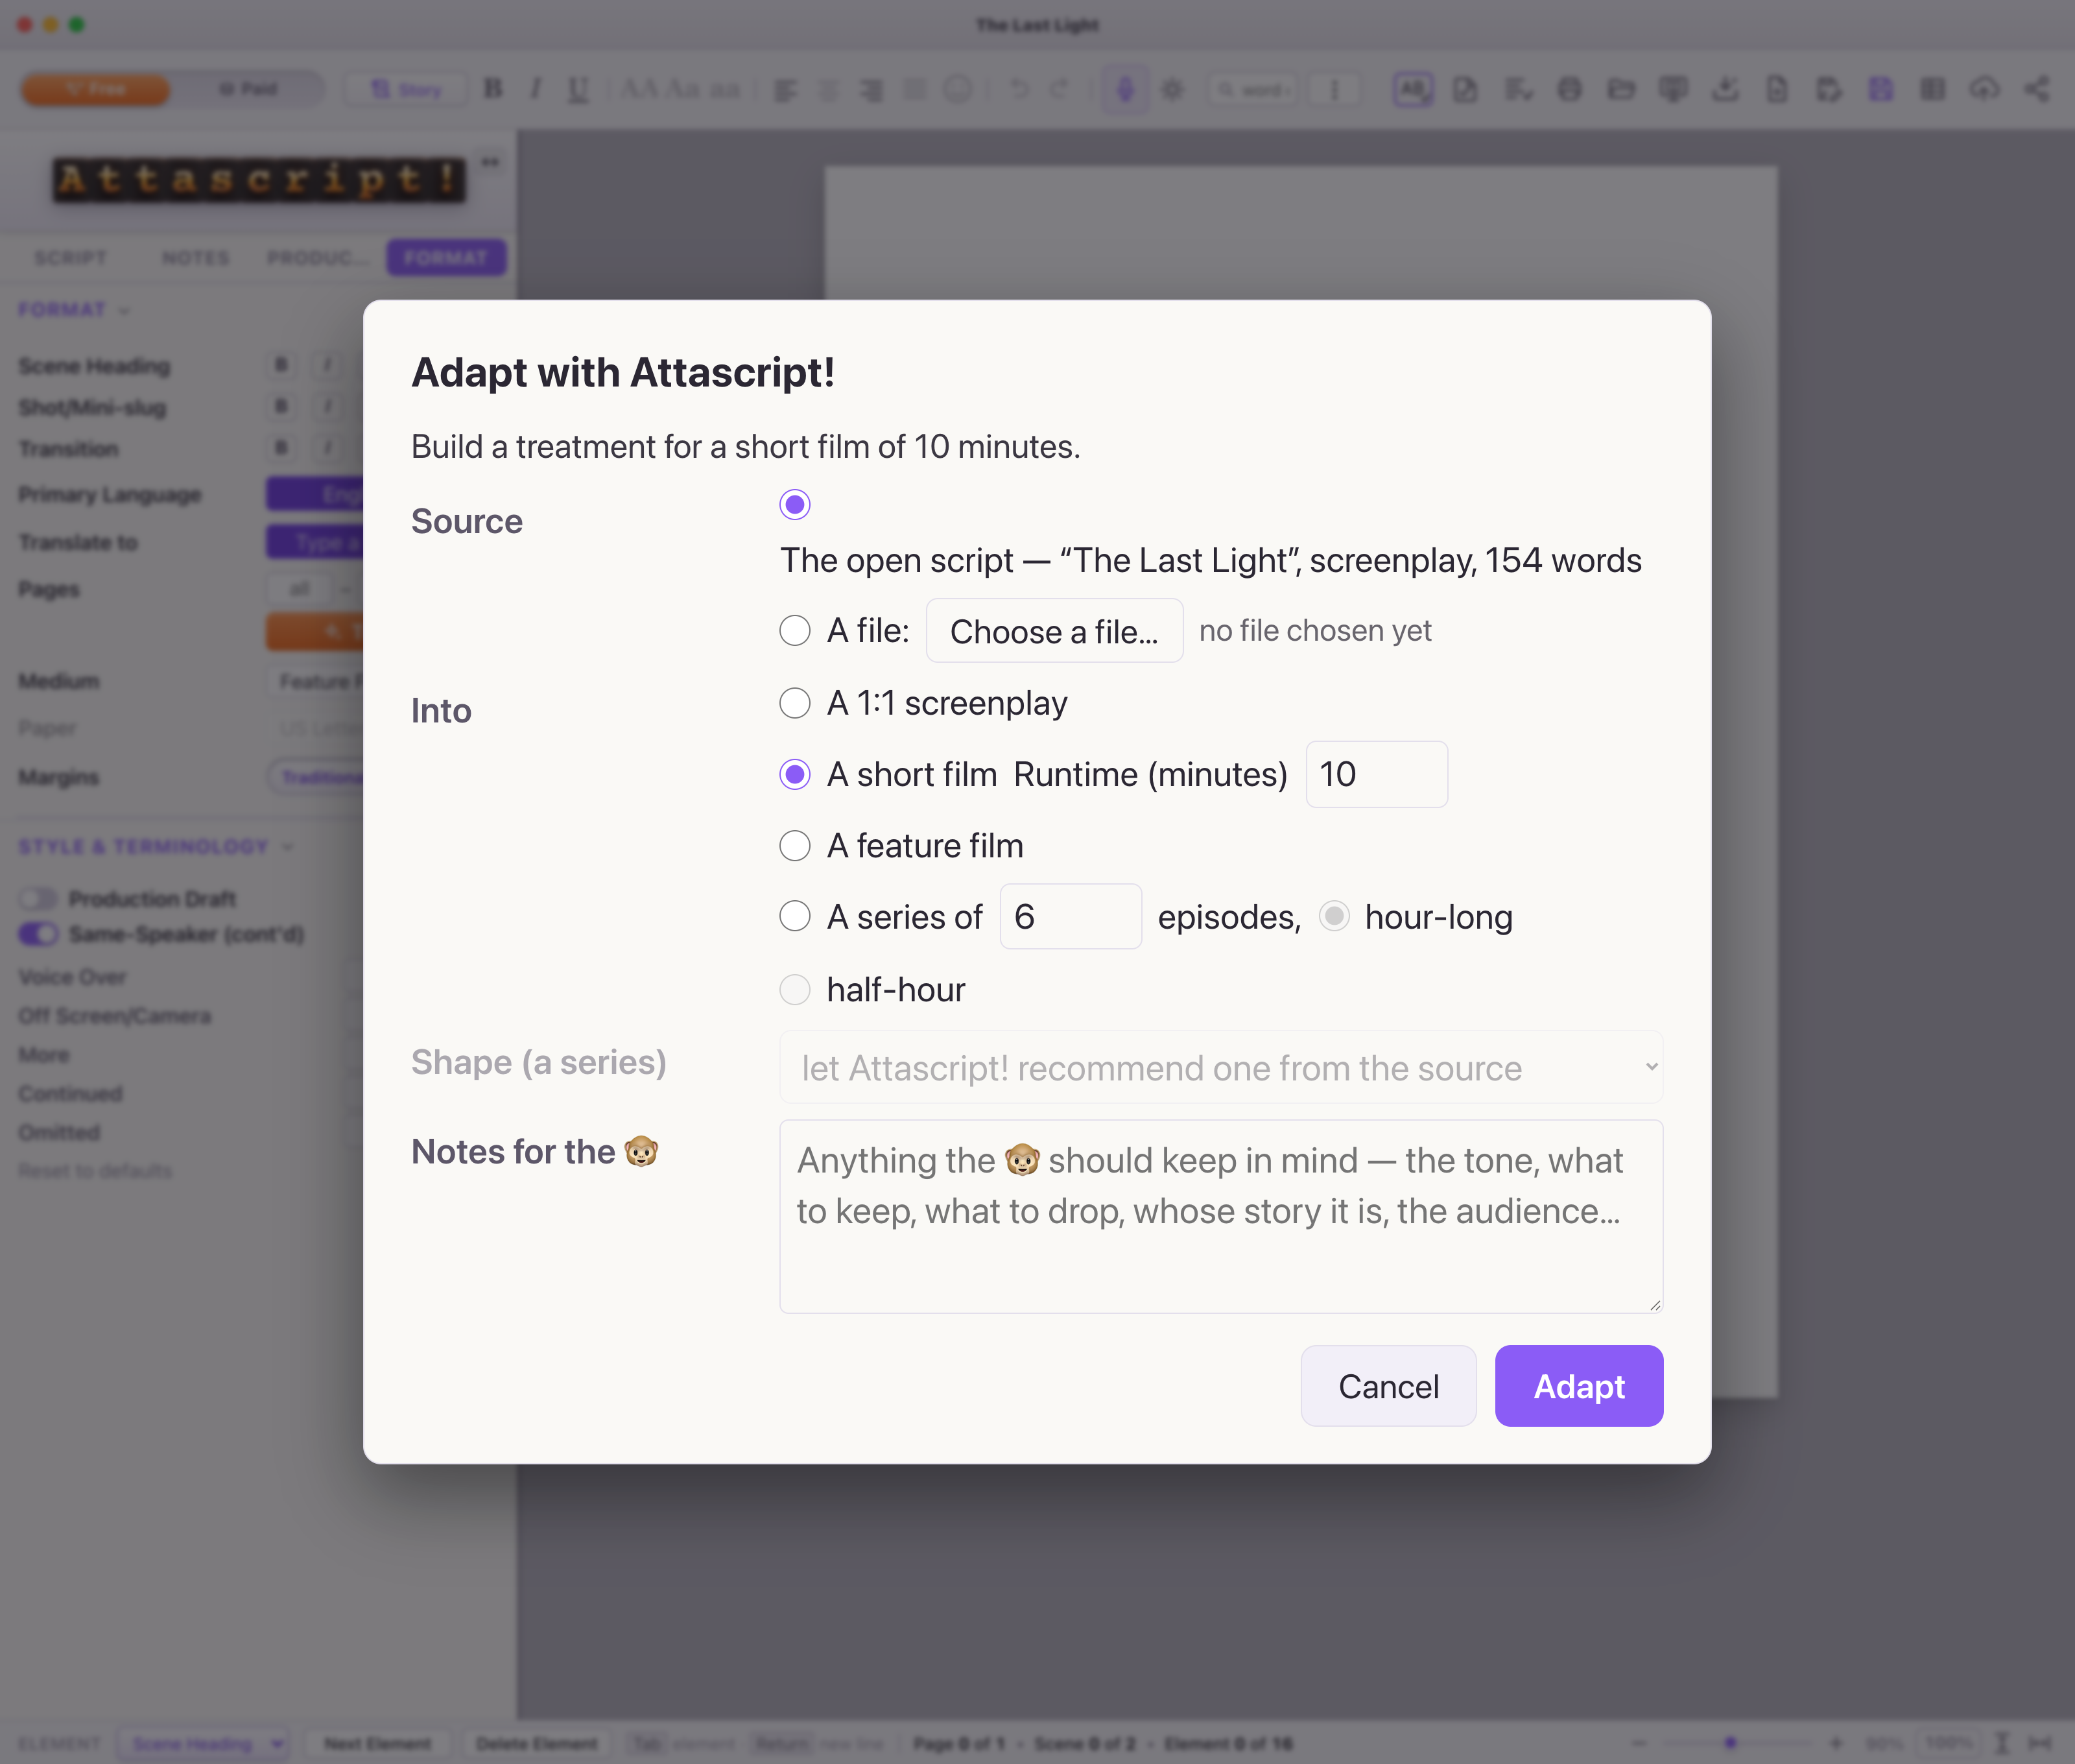Click the episodes count field

tap(1070, 917)
